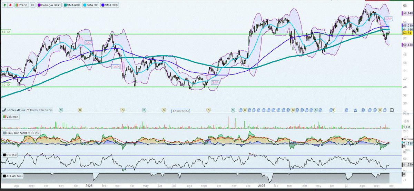Click the 'Datos a fin de día' indicator
The height and width of the screenshot is (191, 414).
(40, 110)
